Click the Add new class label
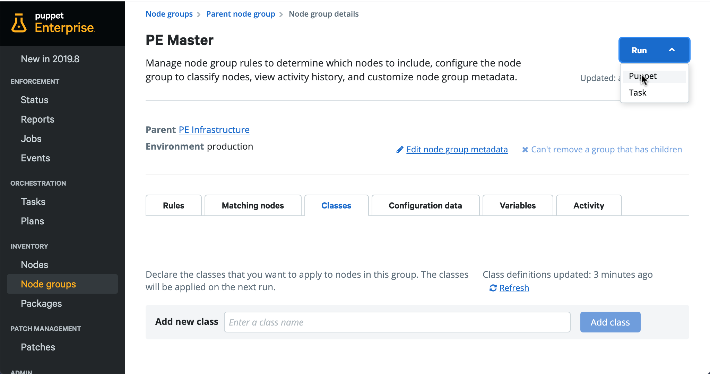This screenshot has width=710, height=374. [x=187, y=322]
